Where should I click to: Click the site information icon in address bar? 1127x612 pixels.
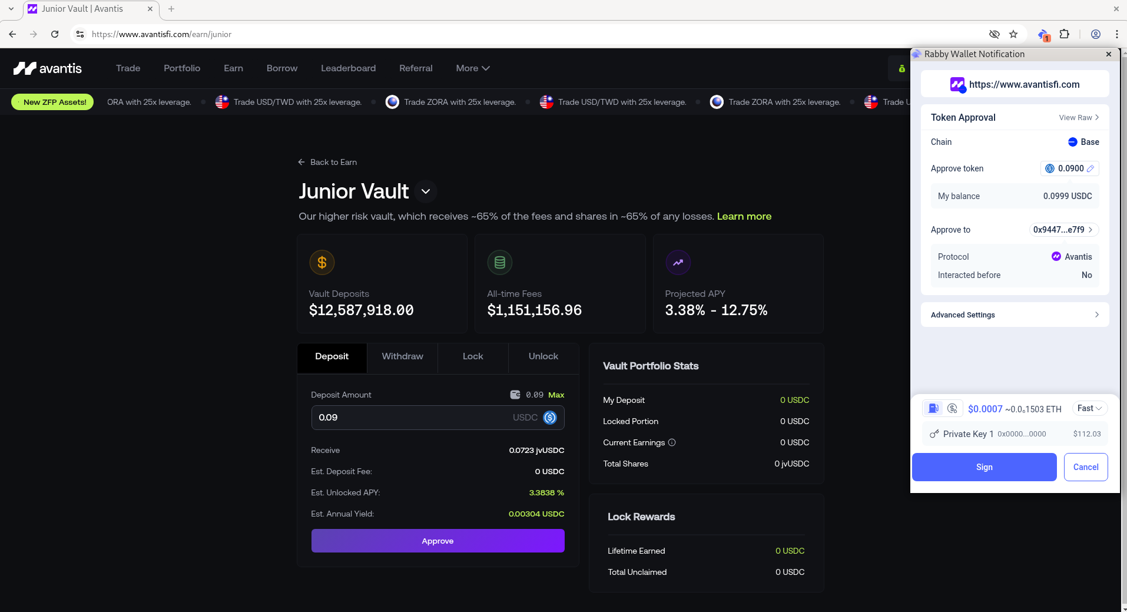[80, 34]
